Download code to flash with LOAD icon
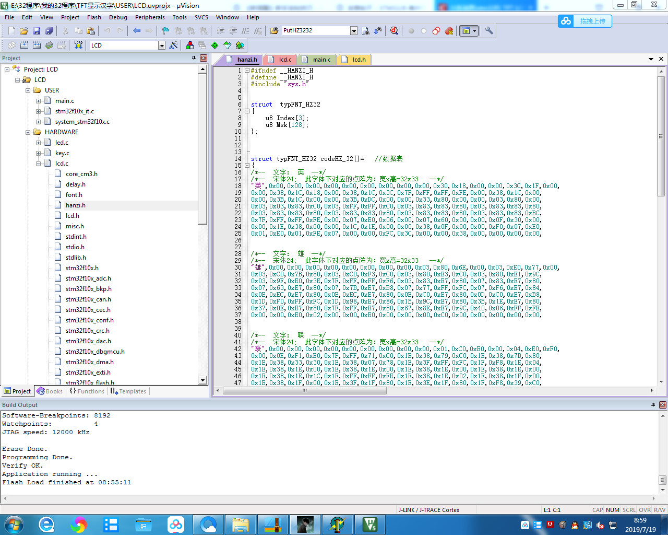This screenshot has height=535, width=668. pos(78,45)
